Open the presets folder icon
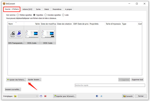 [x=15, y=96]
